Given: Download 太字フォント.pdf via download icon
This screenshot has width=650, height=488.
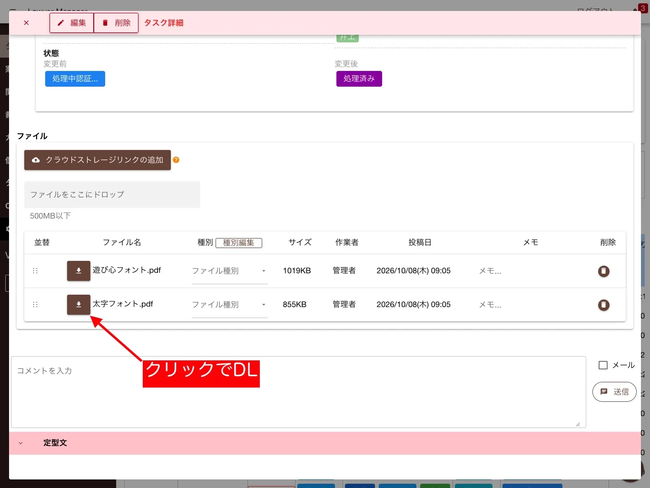Looking at the screenshot, I should click(79, 305).
